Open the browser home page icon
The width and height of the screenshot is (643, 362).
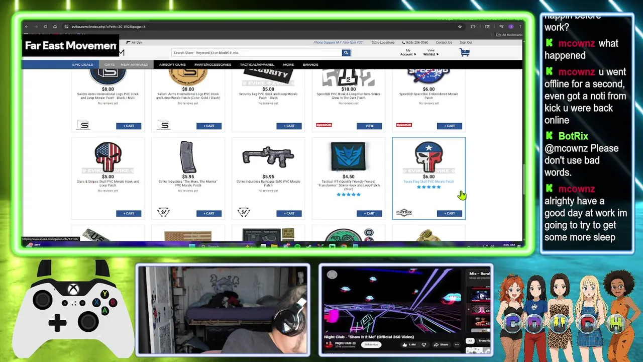(x=55, y=27)
